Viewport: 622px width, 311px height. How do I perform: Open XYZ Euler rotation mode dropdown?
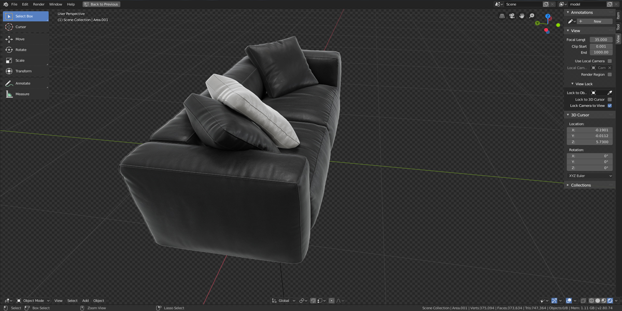[590, 176]
